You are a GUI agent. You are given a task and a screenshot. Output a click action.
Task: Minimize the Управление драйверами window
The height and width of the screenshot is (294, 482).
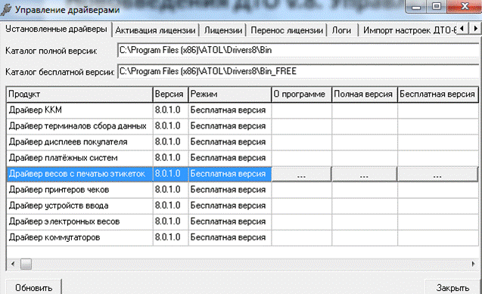[416, 7]
